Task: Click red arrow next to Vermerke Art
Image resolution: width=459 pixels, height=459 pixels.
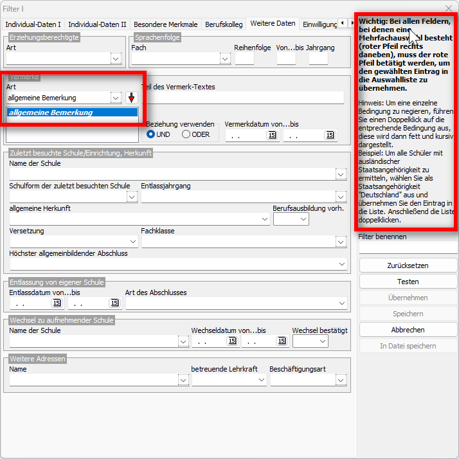Action: [x=131, y=98]
